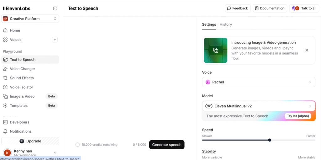The width and height of the screenshot is (321, 160).
Task: Go to Voice Isolator
Action: (x=21, y=87)
